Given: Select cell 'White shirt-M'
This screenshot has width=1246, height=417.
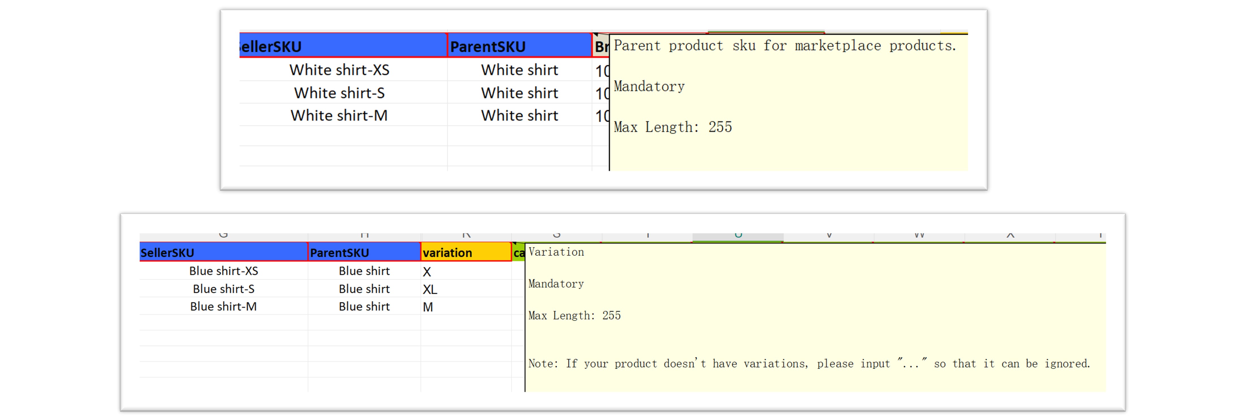Looking at the screenshot, I should (x=343, y=115).
